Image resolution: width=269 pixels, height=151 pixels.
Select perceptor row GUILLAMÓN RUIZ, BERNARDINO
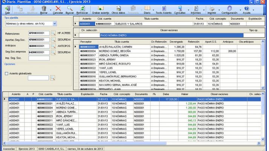[x=170, y=77]
